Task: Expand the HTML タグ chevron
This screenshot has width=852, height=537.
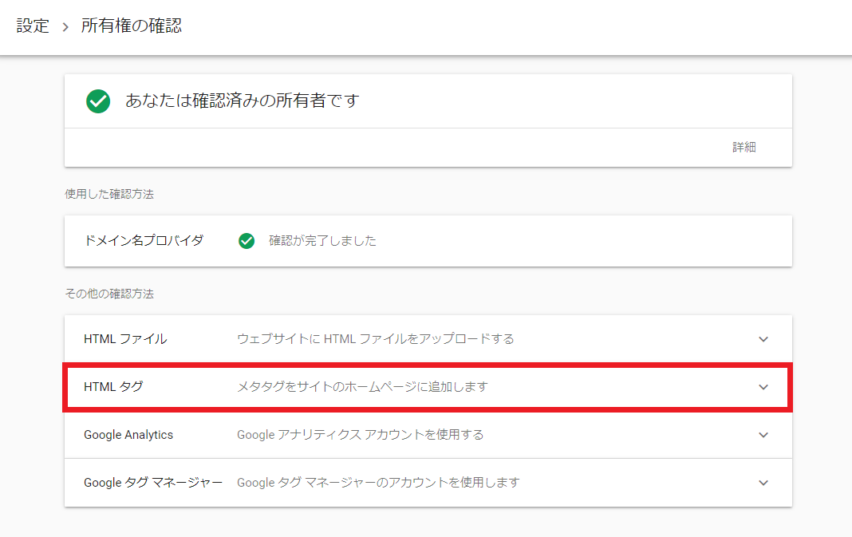Action: pos(763,387)
